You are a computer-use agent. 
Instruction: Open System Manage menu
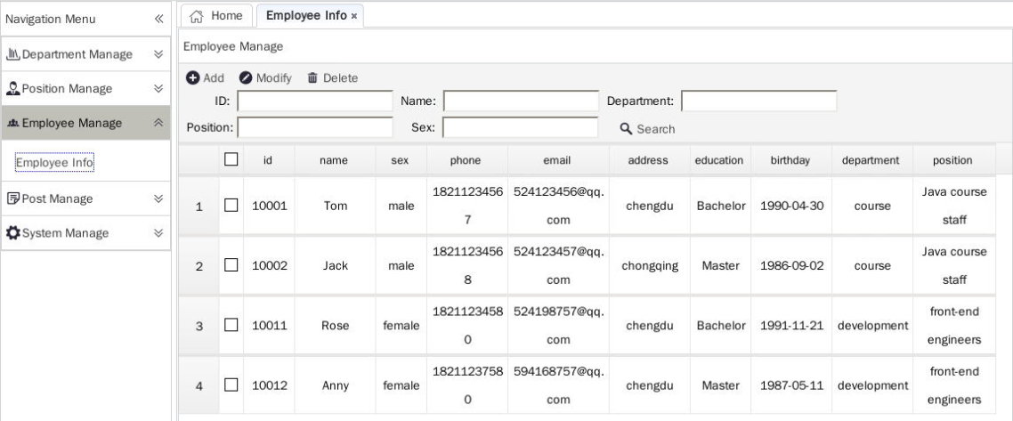point(85,232)
